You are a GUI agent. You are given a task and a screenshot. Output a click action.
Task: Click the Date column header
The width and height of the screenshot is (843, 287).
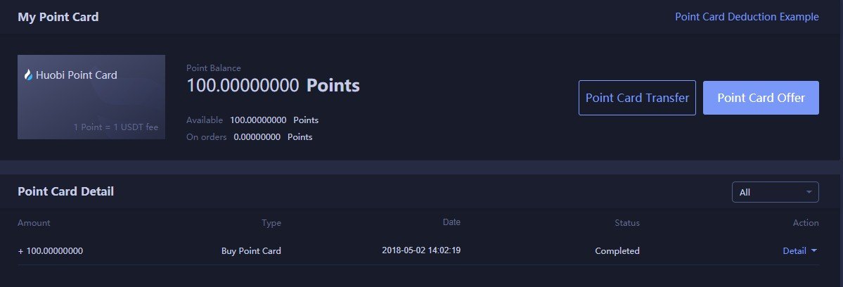(x=451, y=222)
